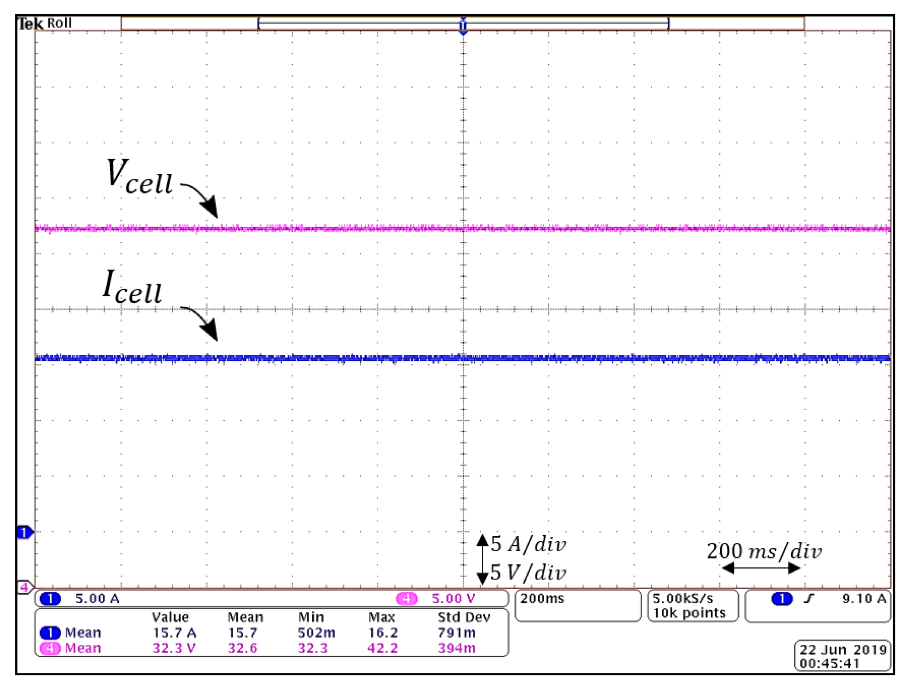Click the waveform record view bar
The height and width of the screenshot is (688, 908).
coord(463,24)
